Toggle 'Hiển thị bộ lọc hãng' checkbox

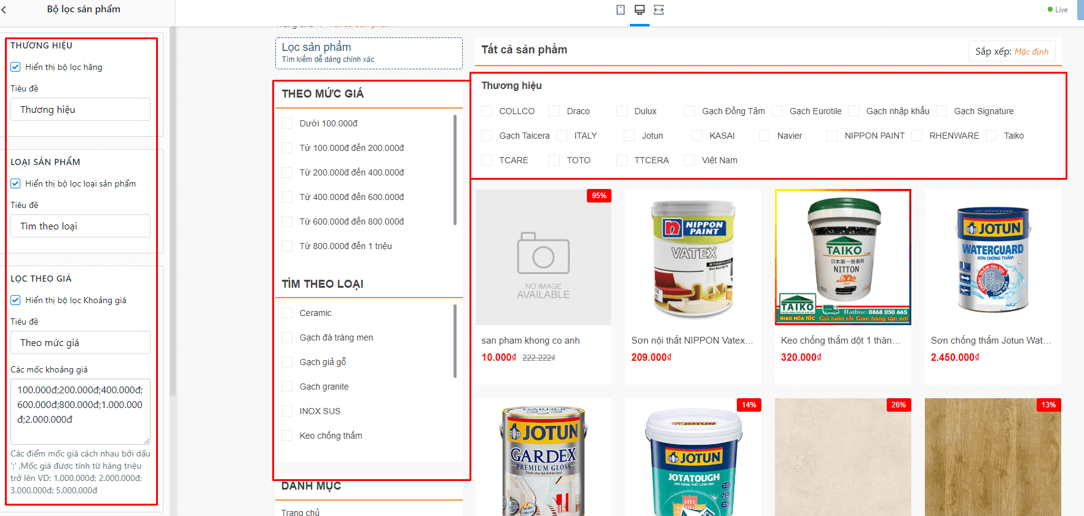(16, 67)
